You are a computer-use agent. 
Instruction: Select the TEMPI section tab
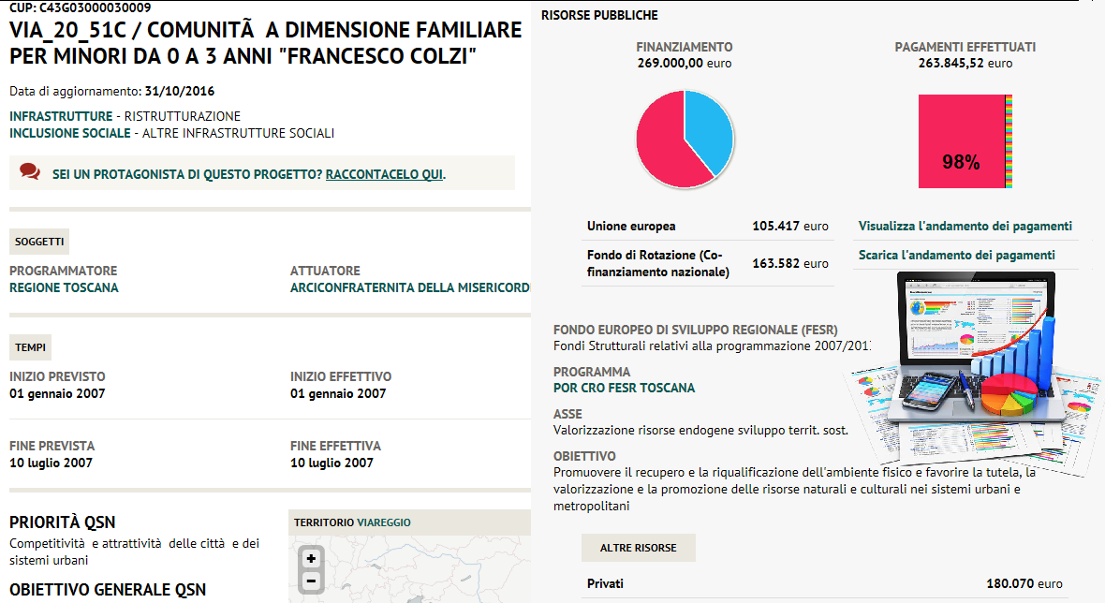coord(30,347)
